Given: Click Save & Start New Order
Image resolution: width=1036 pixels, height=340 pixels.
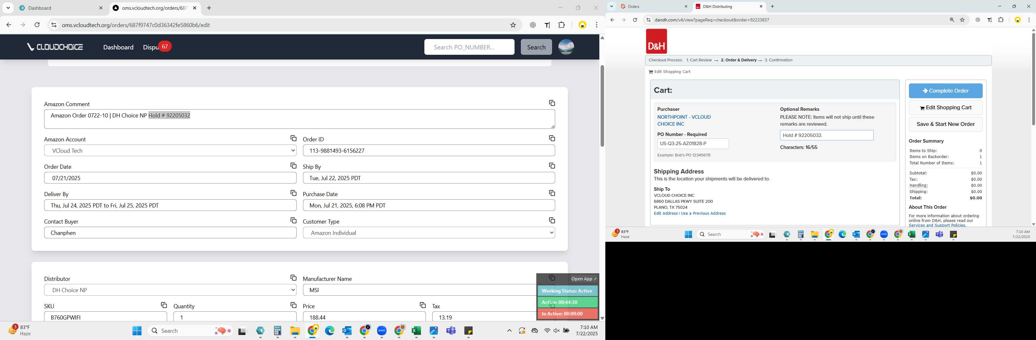Looking at the screenshot, I should pos(945,124).
